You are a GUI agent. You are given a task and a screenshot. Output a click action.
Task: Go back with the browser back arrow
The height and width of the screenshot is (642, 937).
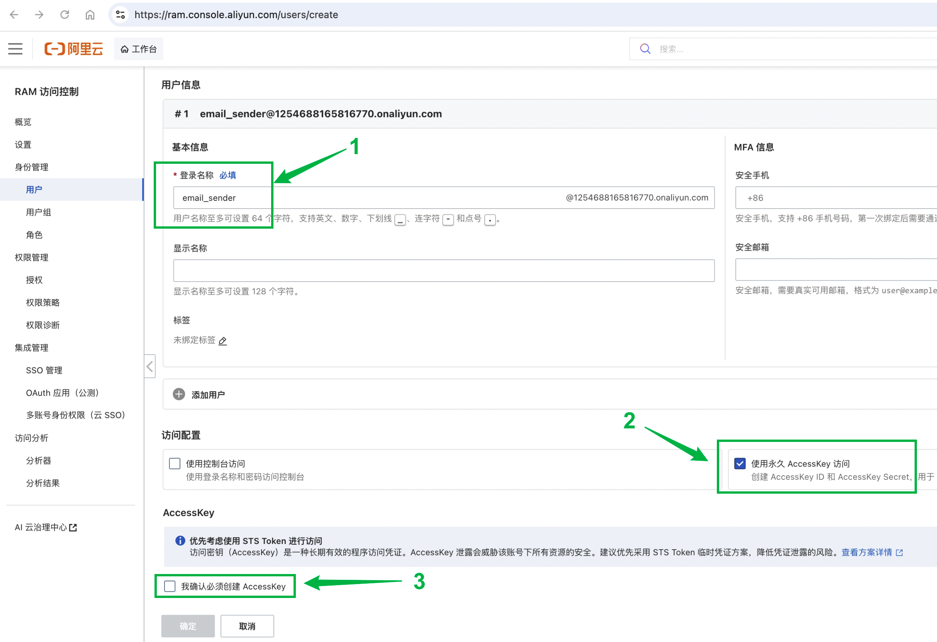14,15
